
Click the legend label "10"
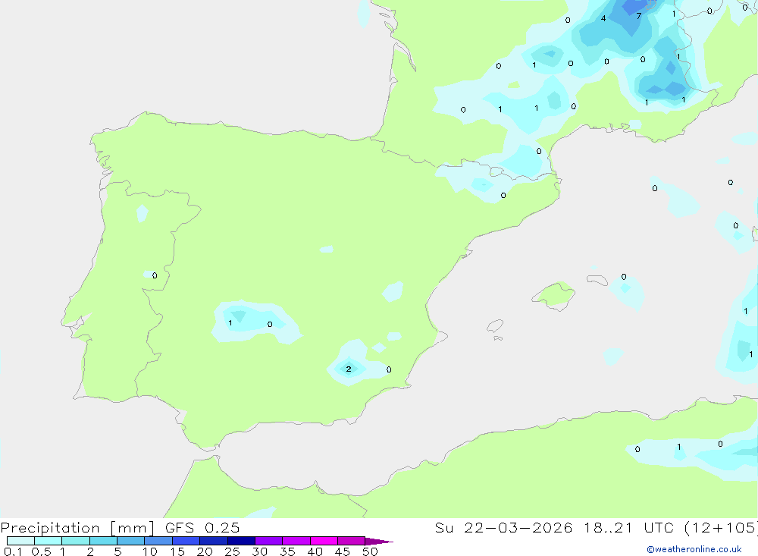pyautogui.click(x=150, y=551)
